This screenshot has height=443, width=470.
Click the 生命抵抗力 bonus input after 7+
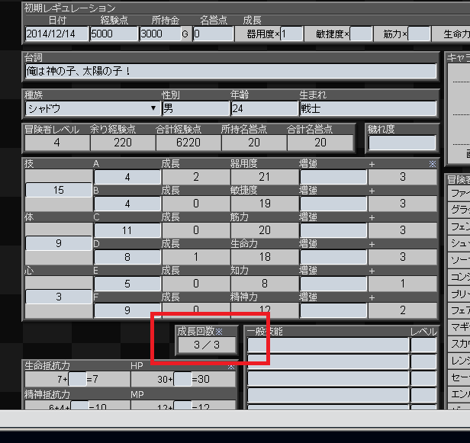[77, 379]
